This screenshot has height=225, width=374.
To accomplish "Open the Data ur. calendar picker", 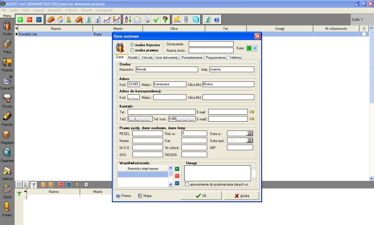I will click(x=249, y=134).
